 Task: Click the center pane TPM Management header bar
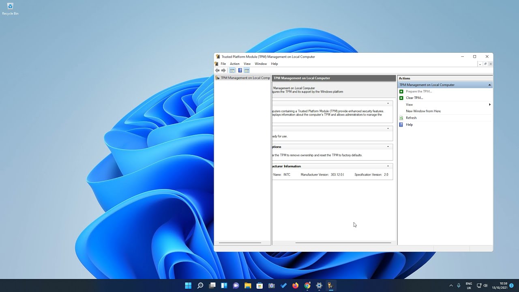tap(334, 78)
